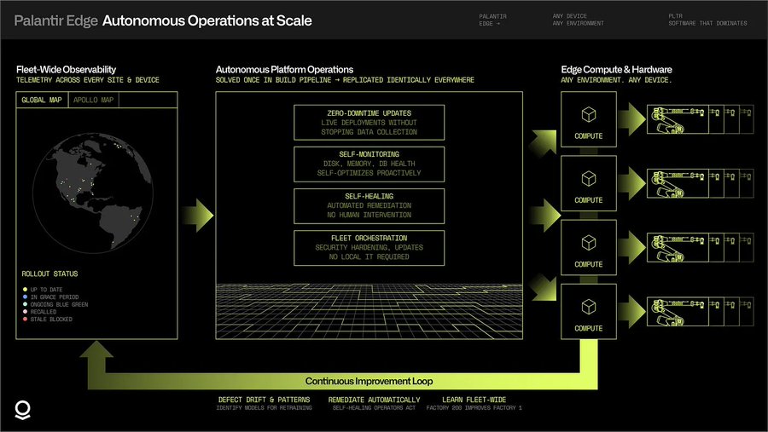Click the cube icon in the third Compute box
Screen dimensions: 768x432
point(588,243)
